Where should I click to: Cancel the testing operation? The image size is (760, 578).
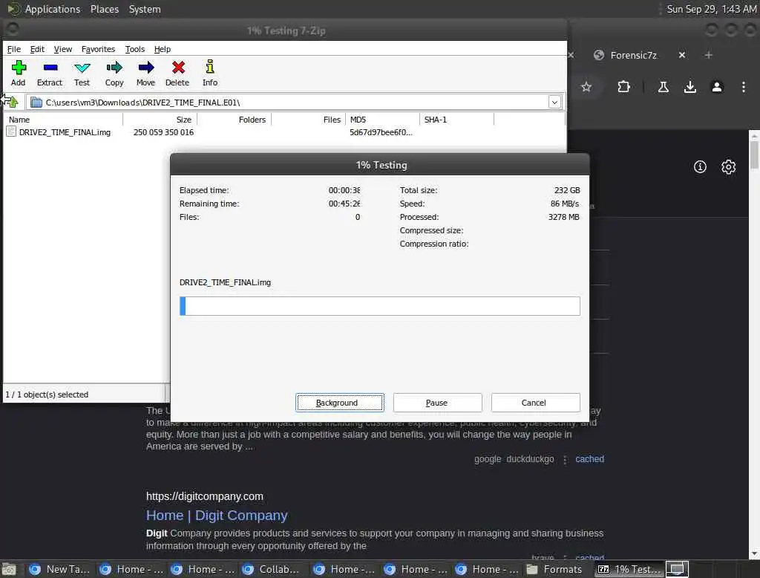tap(535, 403)
